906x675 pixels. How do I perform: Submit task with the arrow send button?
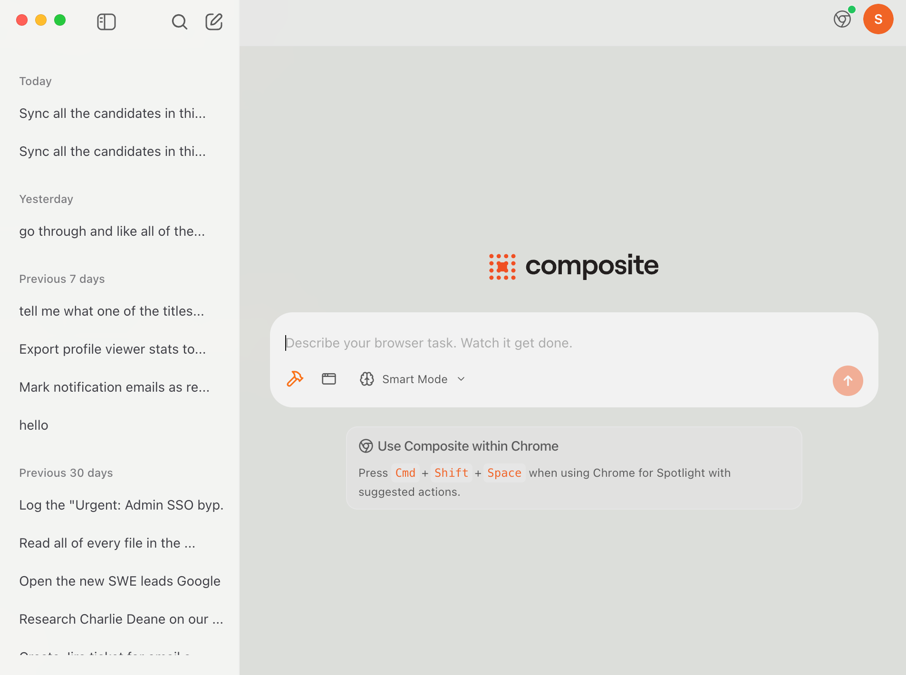pos(848,381)
